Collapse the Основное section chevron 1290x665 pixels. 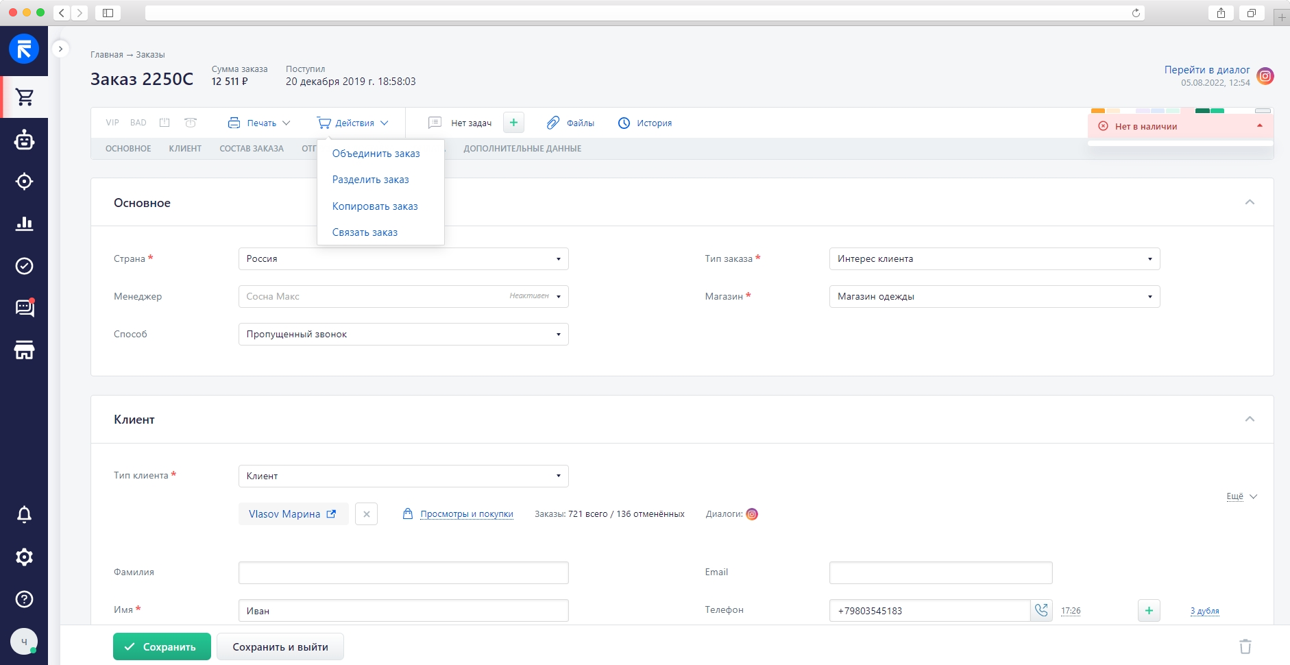(1250, 202)
